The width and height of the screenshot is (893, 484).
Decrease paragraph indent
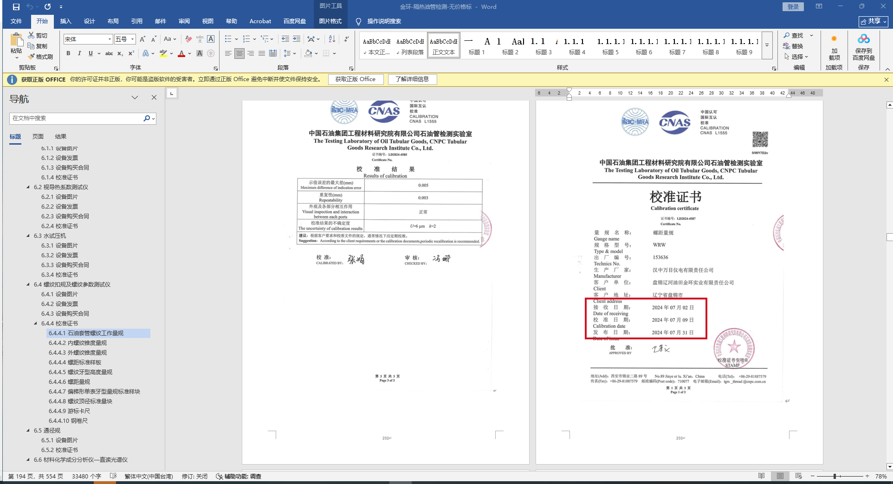tap(285, 39)
